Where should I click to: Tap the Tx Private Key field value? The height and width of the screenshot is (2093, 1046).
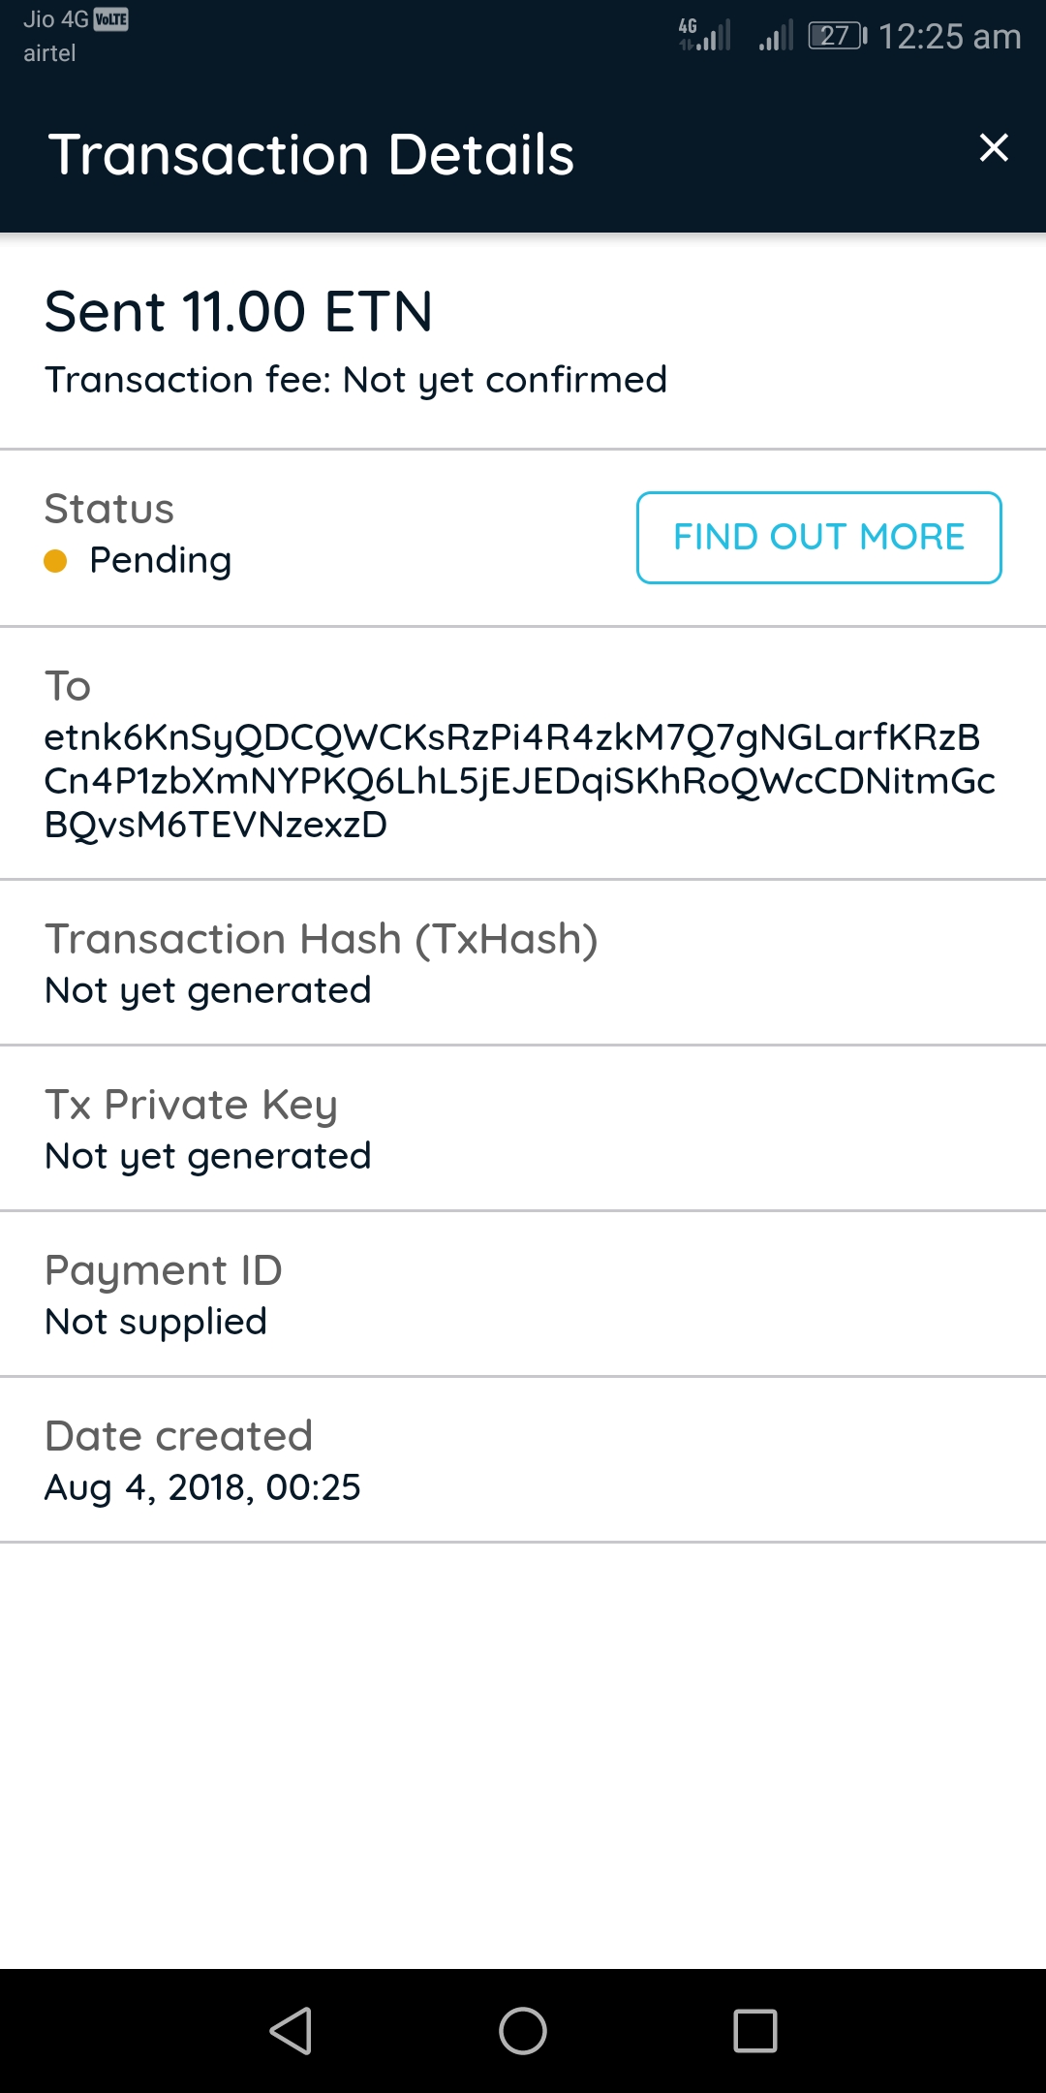click(x=208, y=1156)
